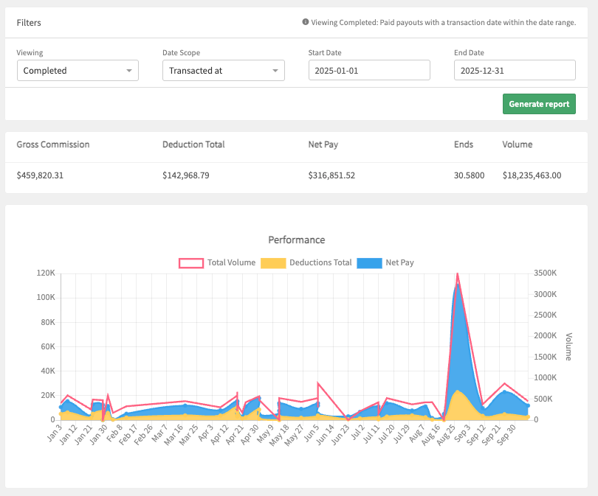Click the Jan 3 x-axis label
Image resolution: width=598 pixels, height=496 pixels.
click(x=55, y=433)
